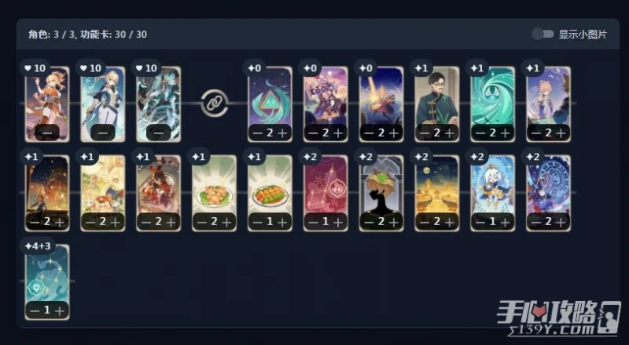Click the chain link icon between card groups
Image resolution: width=629 pixels, height=345 pixels.
[x=214, y=103]
